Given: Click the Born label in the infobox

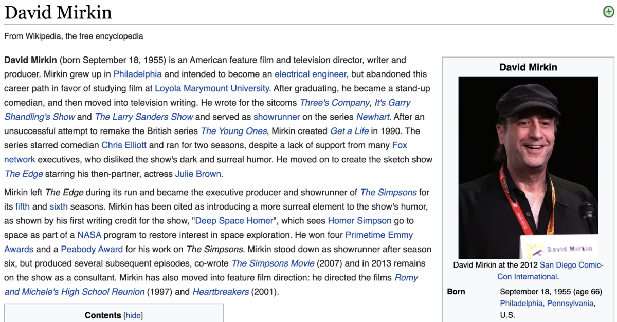Looking at the screenshot, I should coord(456,292).
